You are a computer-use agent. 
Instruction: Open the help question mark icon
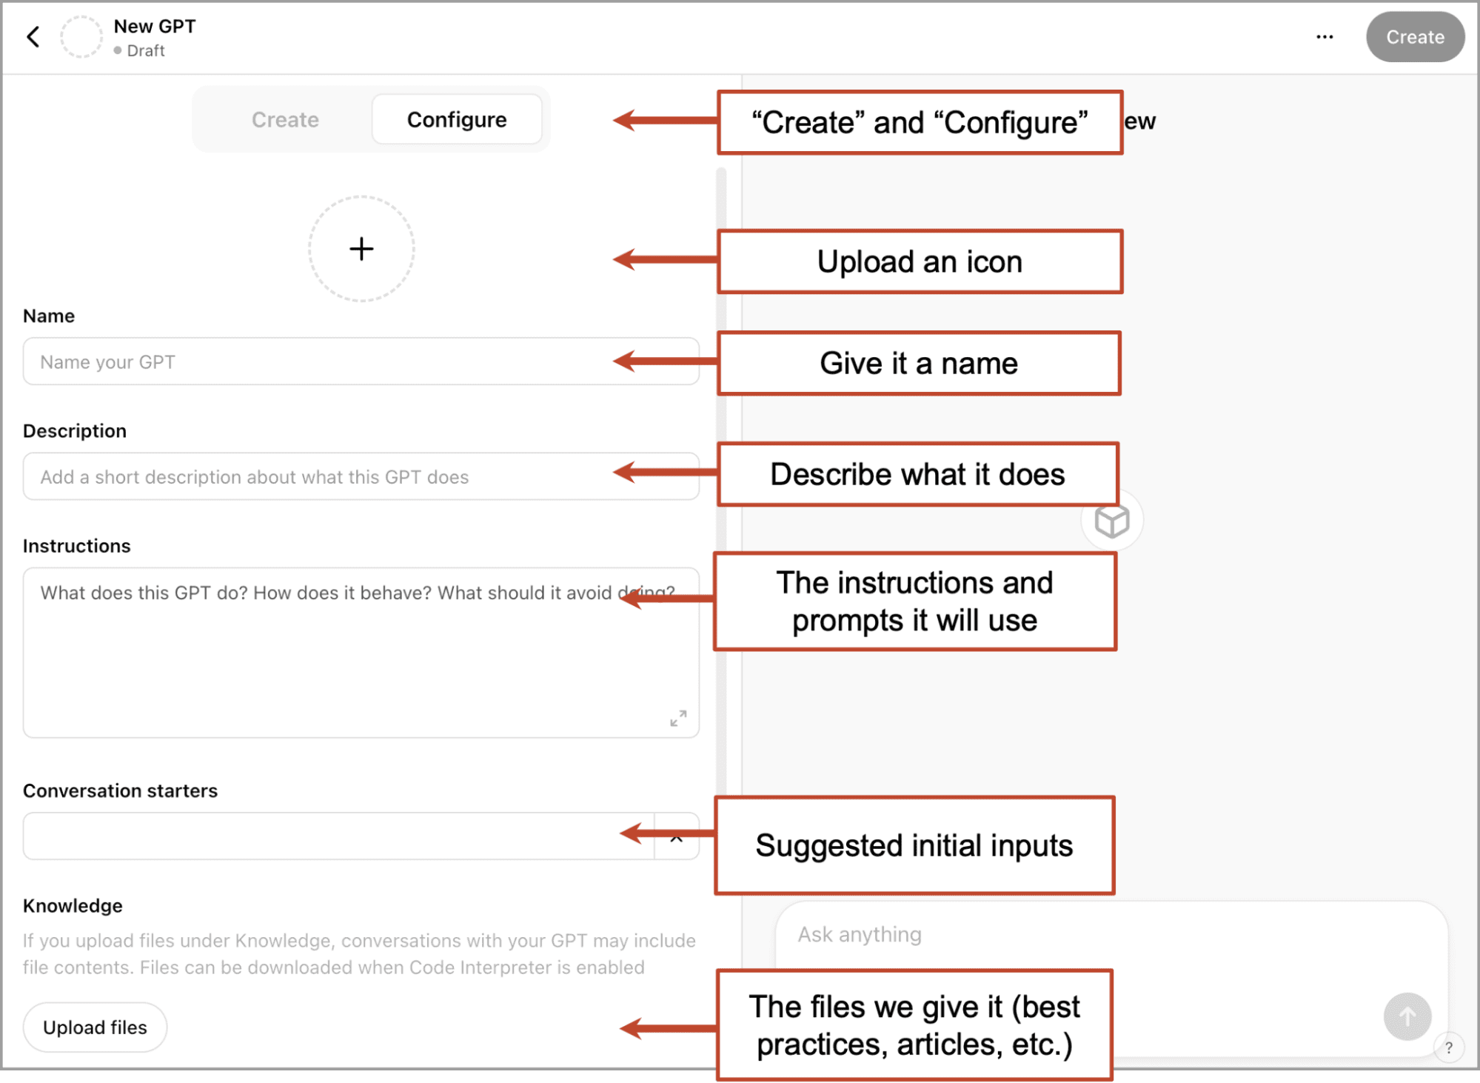(x=1449, y=1047)
